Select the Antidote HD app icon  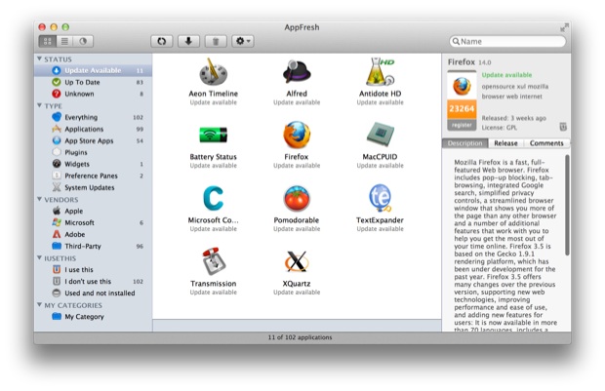tap(380, 72)
